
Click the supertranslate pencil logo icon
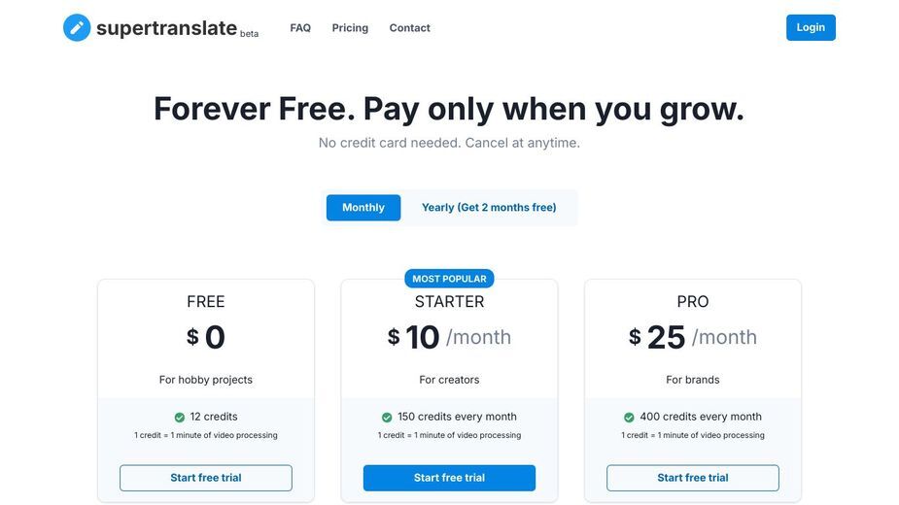[77, 27]
